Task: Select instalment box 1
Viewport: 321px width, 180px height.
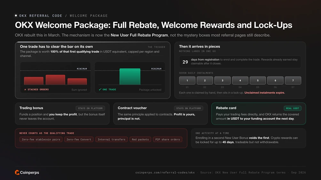Action: coord(187,80)
